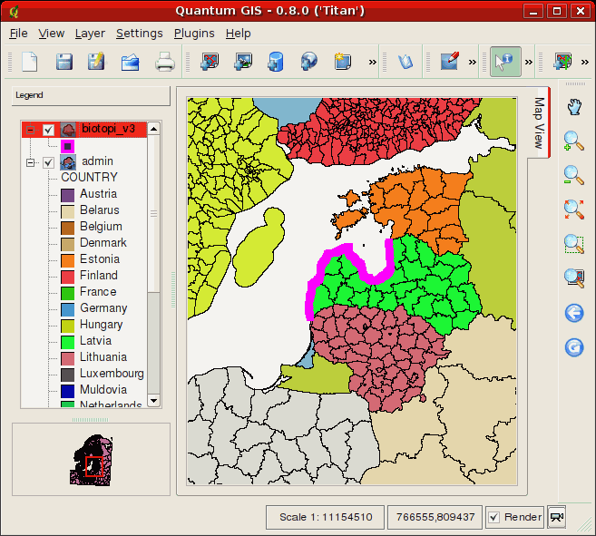Viewport: 596px width, 536px height.
Task: Click the Germany legend entry
Action: 103,308
